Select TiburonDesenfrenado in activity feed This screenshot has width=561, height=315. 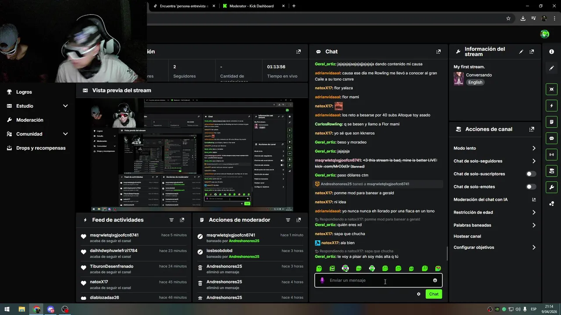(x=111, y=266)
